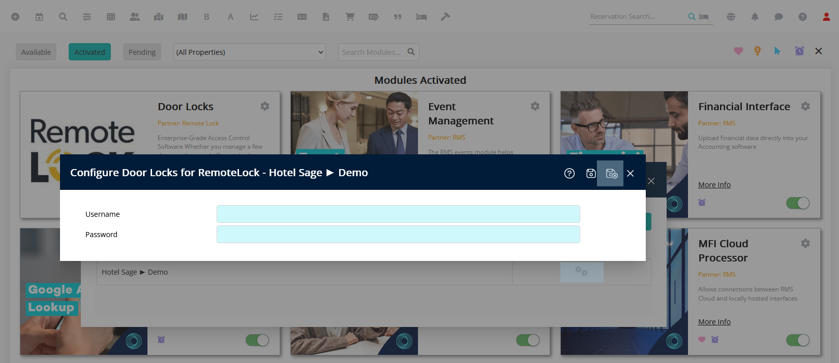Click the Password input field
The width and height of the screenshot is (839, 363).
(398, 234)
